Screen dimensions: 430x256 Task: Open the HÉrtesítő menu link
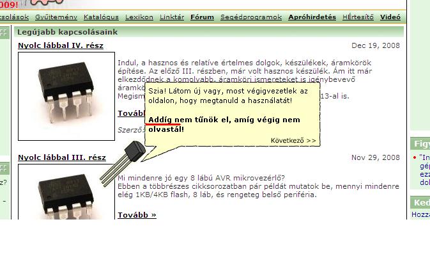358,17
